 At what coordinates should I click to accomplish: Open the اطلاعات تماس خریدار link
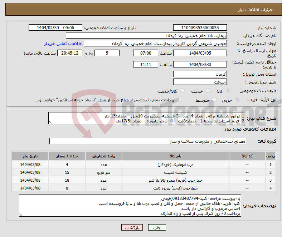coord(63,44)
